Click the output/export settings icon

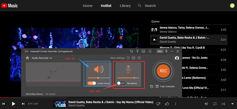click(128, 58)
